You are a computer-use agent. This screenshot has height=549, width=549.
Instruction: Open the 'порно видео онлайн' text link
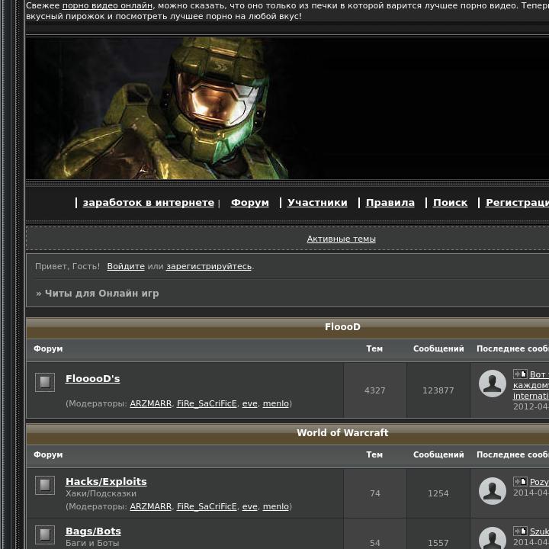(x=108, y=5)
